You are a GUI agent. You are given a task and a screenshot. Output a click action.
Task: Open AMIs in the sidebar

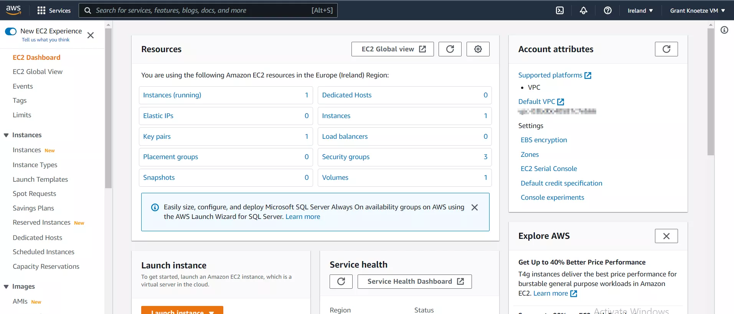click(20, 301)
